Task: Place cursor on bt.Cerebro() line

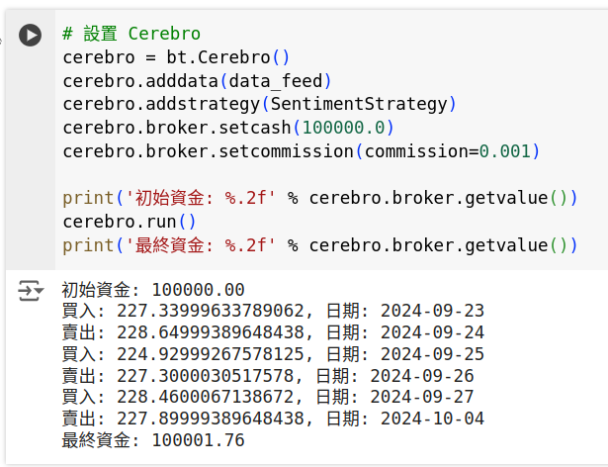Action: coord(176,57)
